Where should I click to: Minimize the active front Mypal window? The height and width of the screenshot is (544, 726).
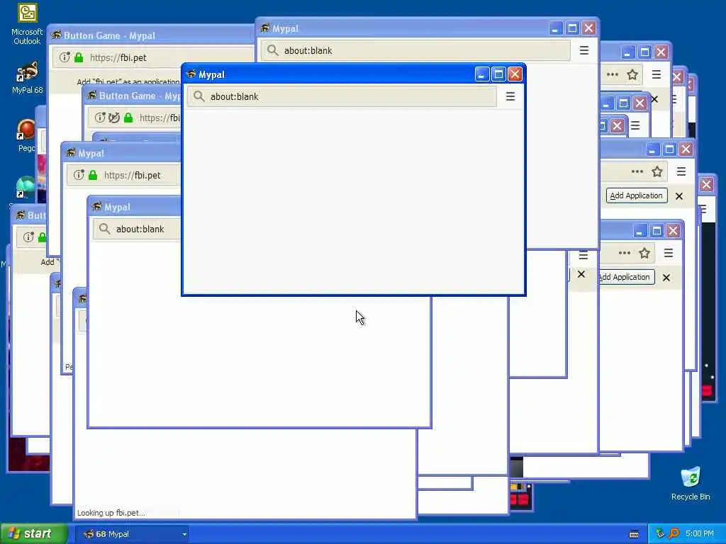click(481, 74)
